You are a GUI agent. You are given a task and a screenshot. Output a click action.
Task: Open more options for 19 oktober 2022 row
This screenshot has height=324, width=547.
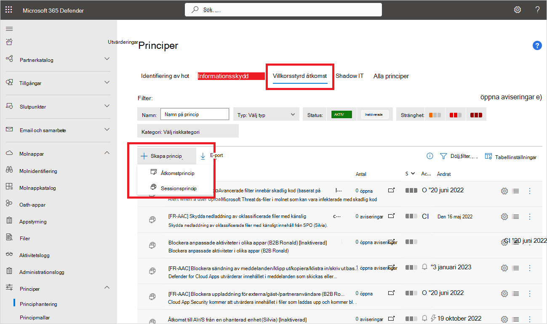pos(530,319)
